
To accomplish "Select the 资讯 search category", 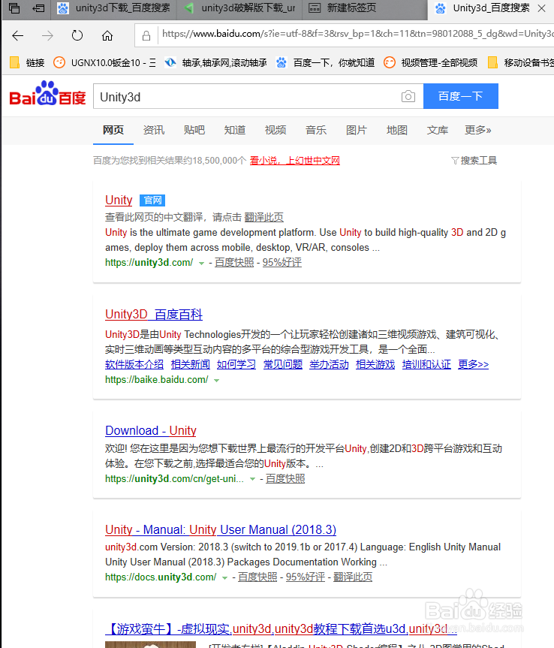I will point(154,130).
